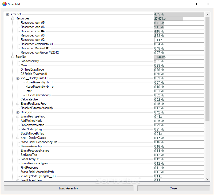This screenshot has width=214, height=195.
Task: Select Resource: Icon #4
Action: 33,31
